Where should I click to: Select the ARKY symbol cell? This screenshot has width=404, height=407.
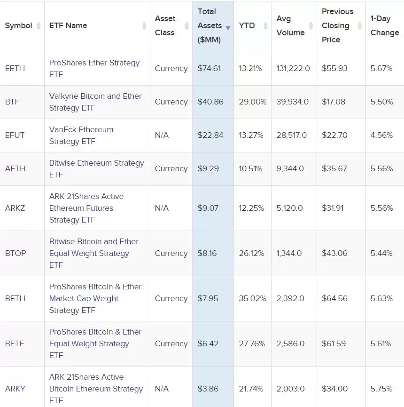15,389
